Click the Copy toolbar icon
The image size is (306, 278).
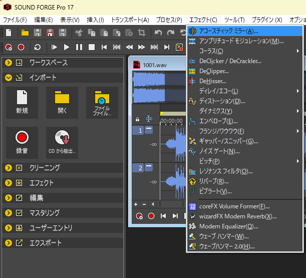[x=91, y=33]
